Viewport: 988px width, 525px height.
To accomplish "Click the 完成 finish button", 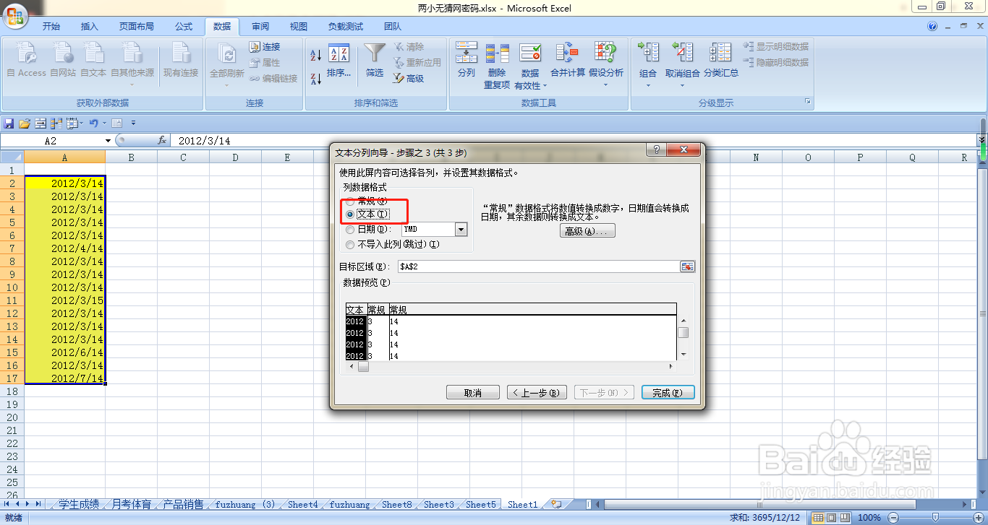I will click(x=667, y=392).
